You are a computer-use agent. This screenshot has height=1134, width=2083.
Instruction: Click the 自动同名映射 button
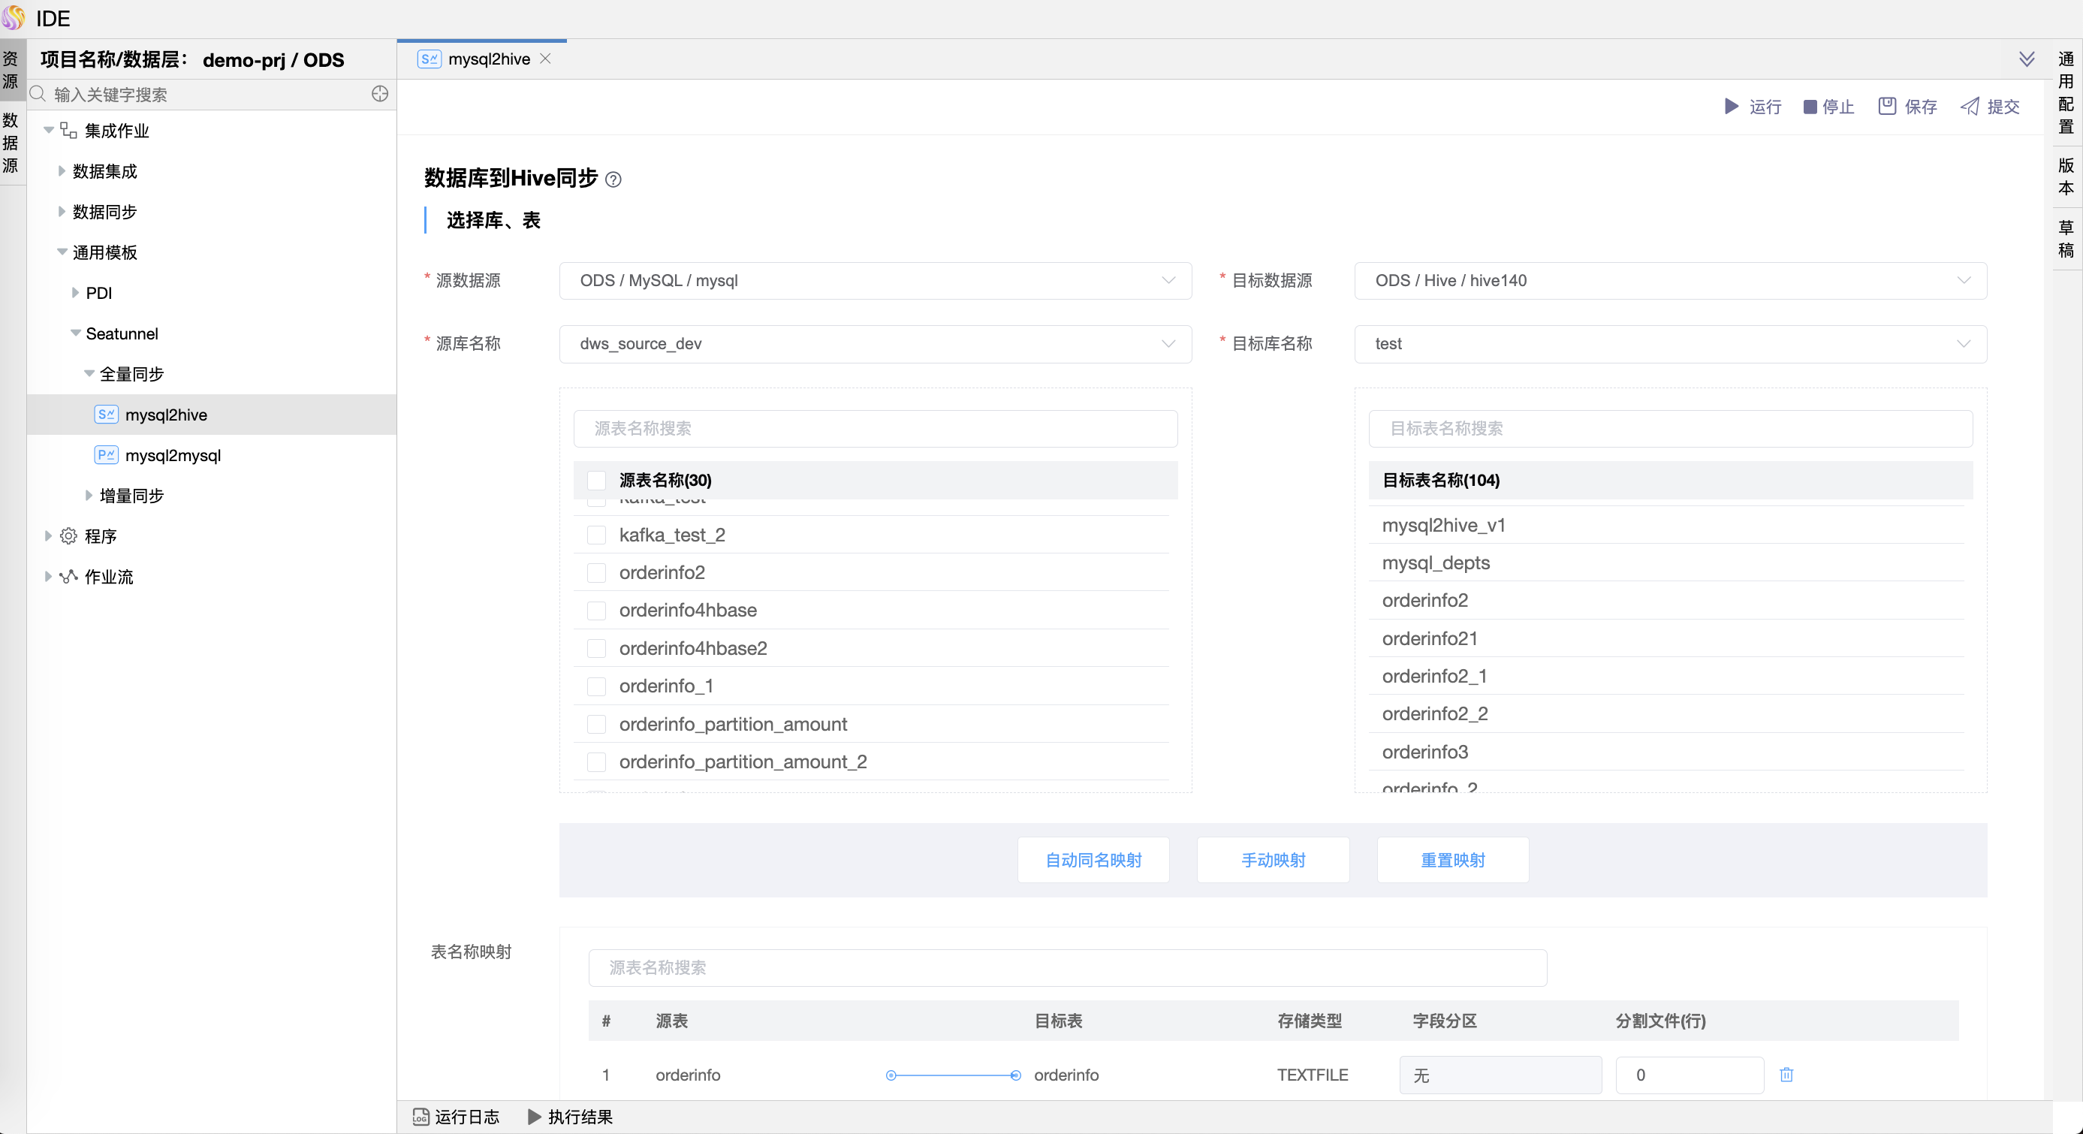click(1093, 860)
